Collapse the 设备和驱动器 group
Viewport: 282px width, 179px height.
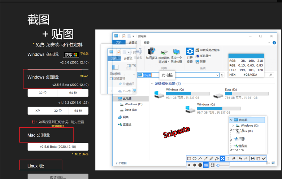[x=152, y=84]
